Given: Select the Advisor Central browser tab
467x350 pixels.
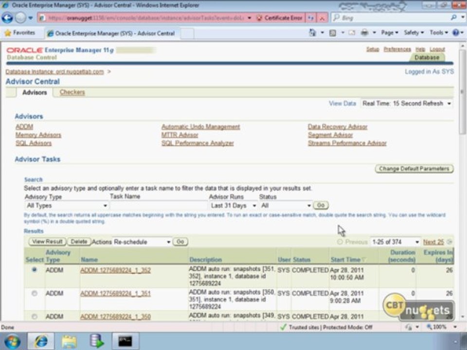Looking at the screenshot, I should tap(112, 34).
